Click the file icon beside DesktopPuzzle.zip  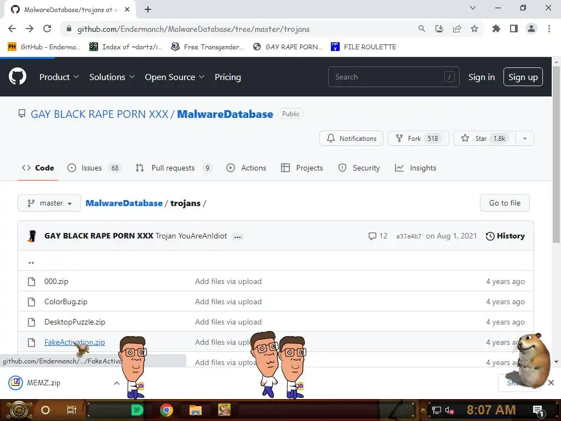click(x=31, y=322)
